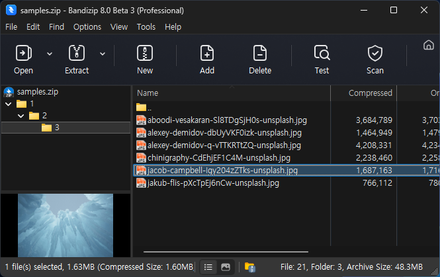Toggle image preview mode in status bar
Image resolution: width=440 pixels, height=277 pixels.
225,267
